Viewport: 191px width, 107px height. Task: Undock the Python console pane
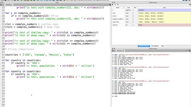pos(114,48)
